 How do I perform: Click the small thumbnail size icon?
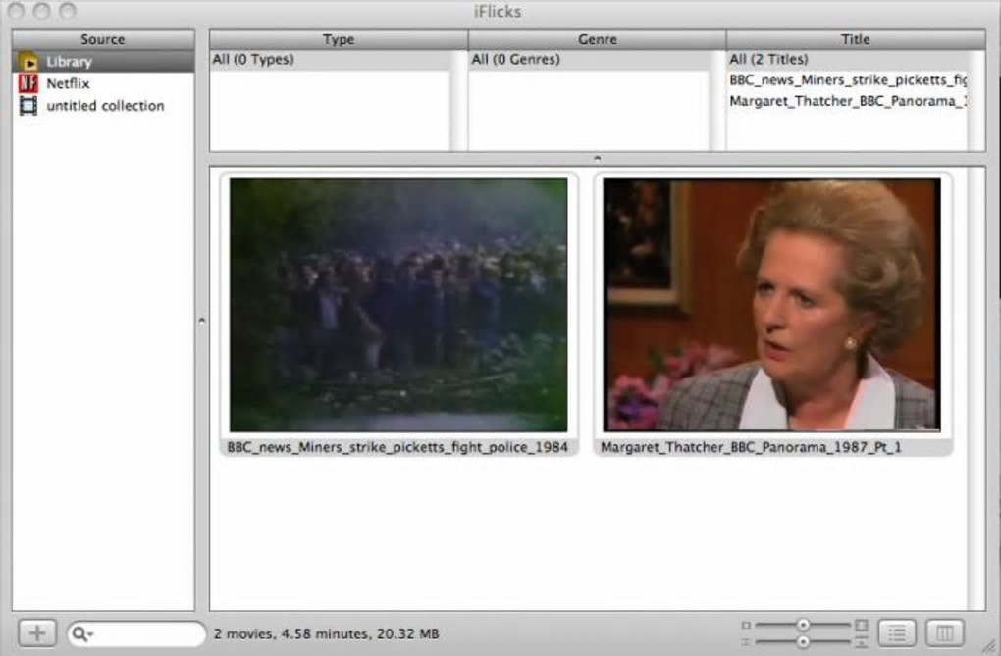coord(746,626)
